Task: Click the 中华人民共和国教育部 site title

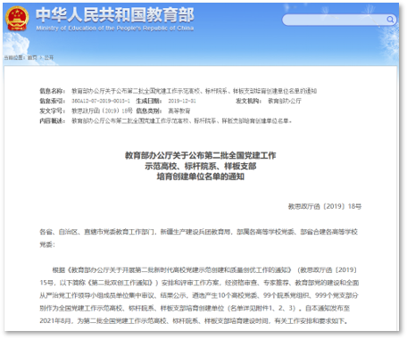Action: (x=115, y=15)
